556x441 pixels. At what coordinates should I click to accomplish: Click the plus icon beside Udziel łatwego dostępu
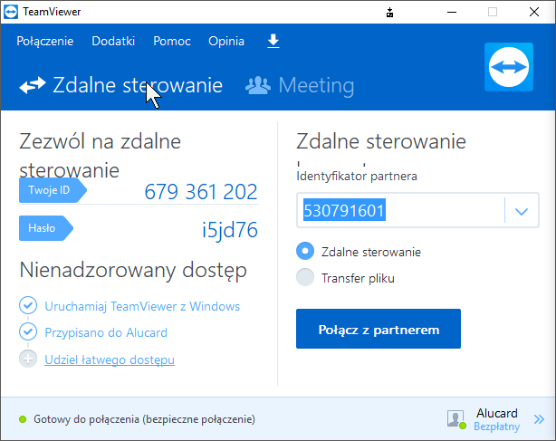pos(27,360)
